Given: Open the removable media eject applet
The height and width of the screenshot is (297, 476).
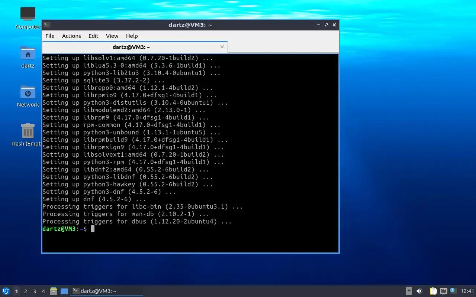Looking at the screenshot, I should tap(409, 291).
